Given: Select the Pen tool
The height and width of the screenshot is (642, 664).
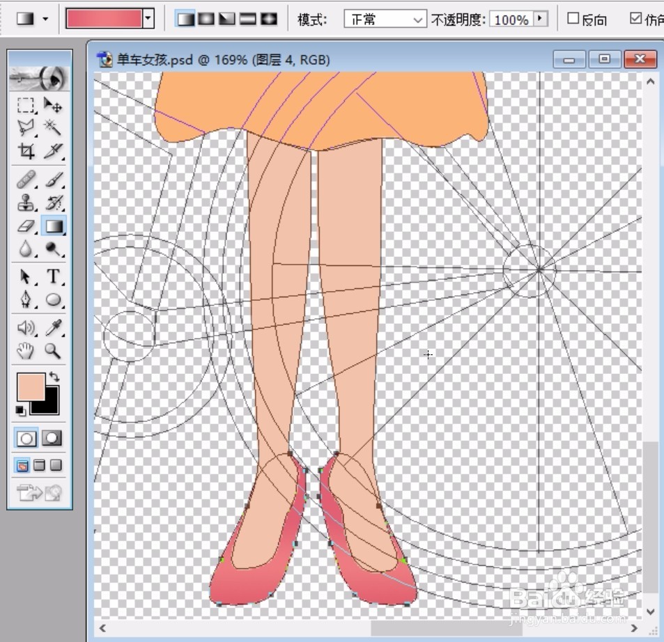Looking at the screenshot, I should coord(26,299).
